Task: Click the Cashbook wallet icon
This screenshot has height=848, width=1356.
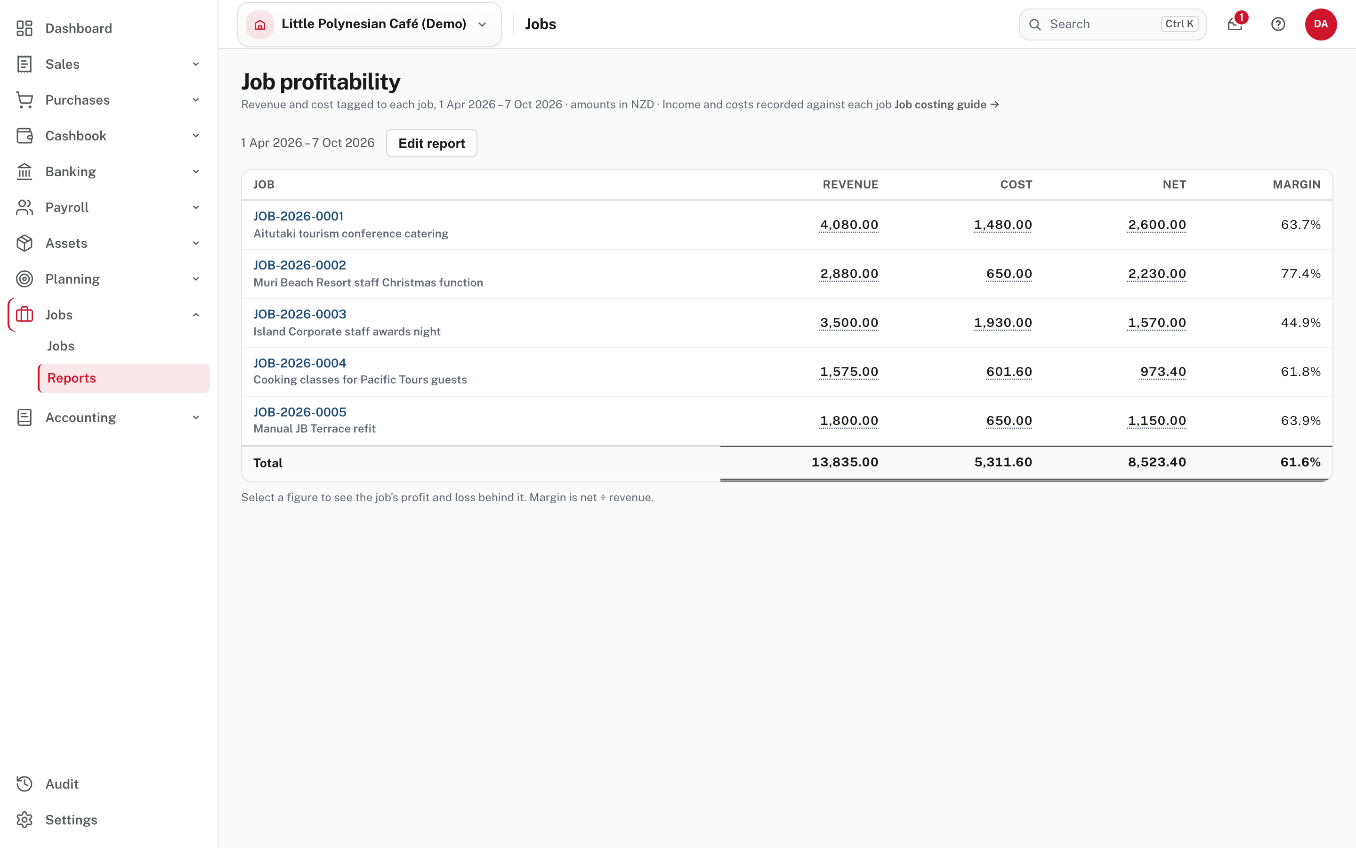Action: 24,136
